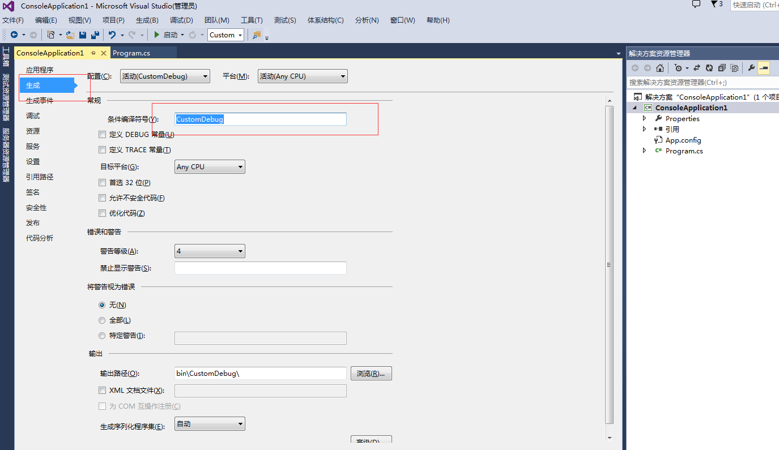Click the Undo arrow icon
779x450 pixels.
tap(112, 35)
